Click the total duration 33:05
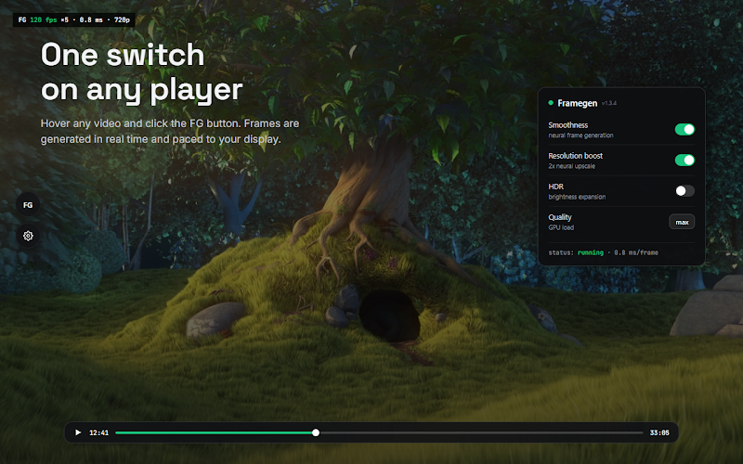The image size is (743, 464). coord(659,432)
